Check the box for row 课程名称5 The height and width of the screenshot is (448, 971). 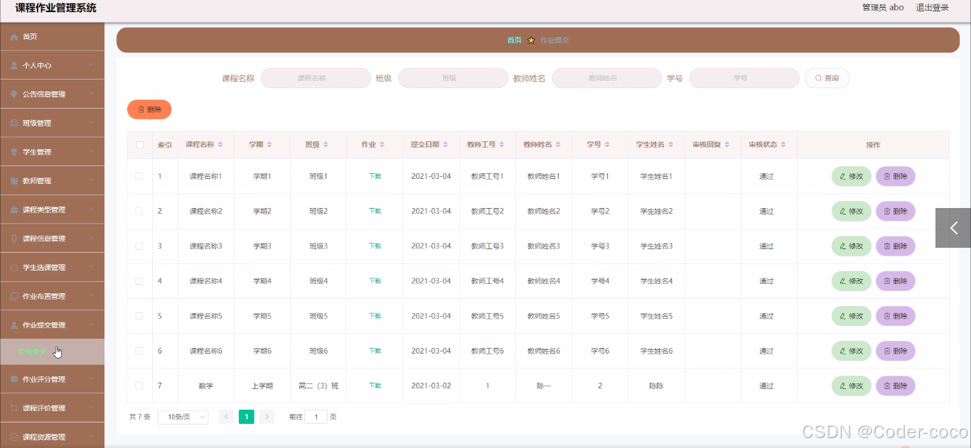139,316
